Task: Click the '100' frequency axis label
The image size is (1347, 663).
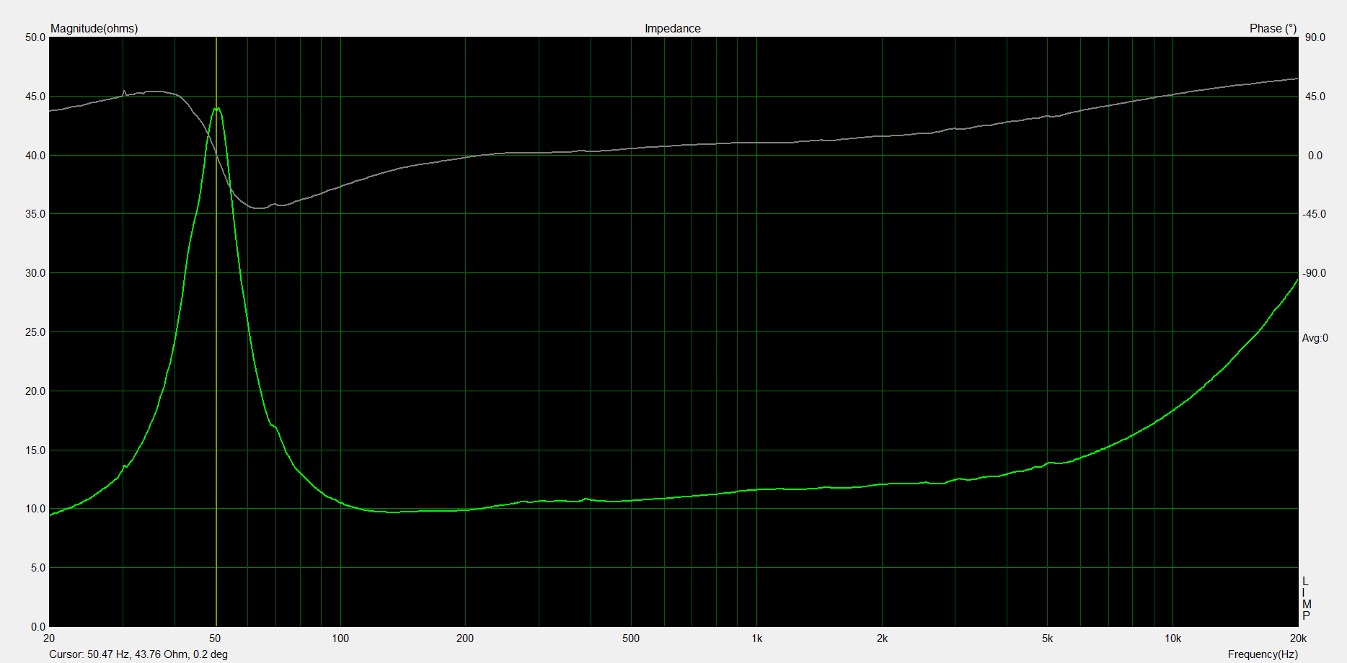Action: (x=340, y=638)
